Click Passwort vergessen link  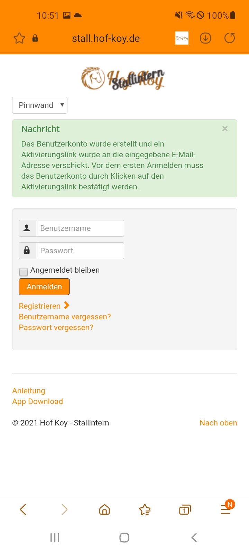56,327
